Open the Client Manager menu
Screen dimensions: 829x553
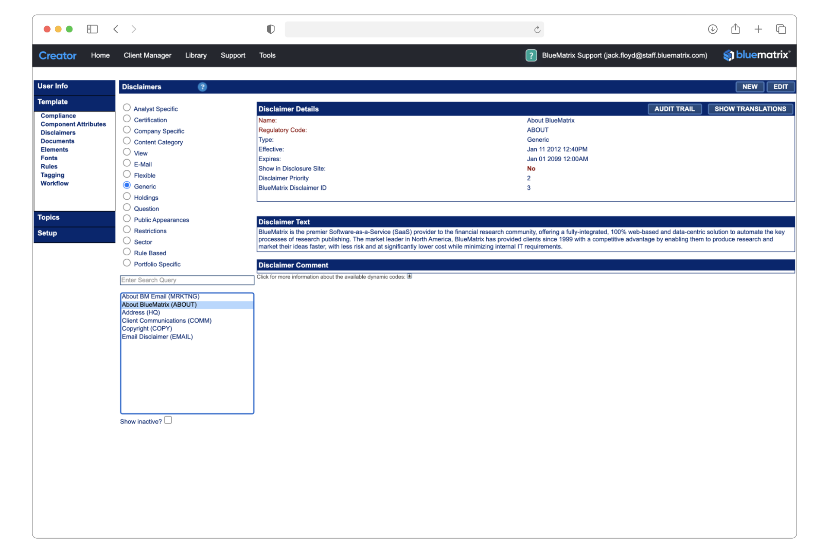click(147, 55)
